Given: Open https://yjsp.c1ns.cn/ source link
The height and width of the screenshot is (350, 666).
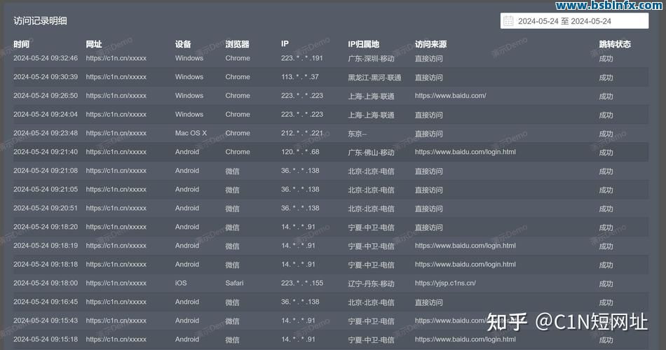Looking at the screenshot, I should coord(445,283).
